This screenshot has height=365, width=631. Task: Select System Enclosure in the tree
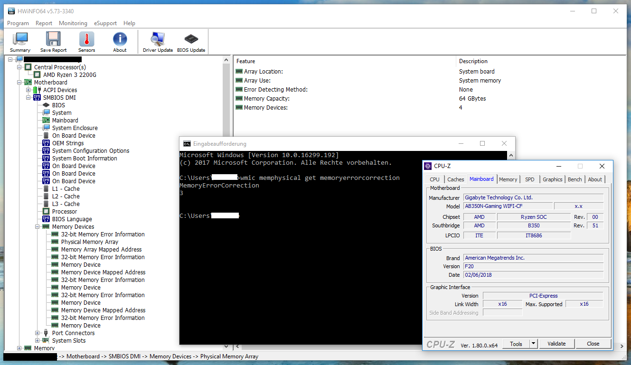[x=75, y=128]
